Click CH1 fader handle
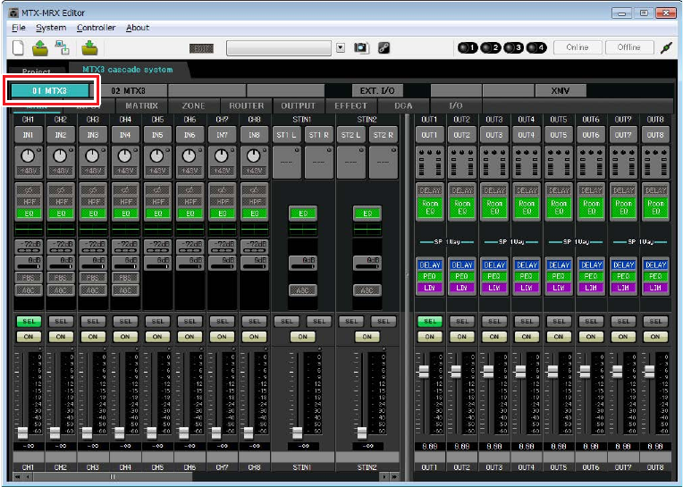Viewport: 683px width, 487px height. [22, 432]
